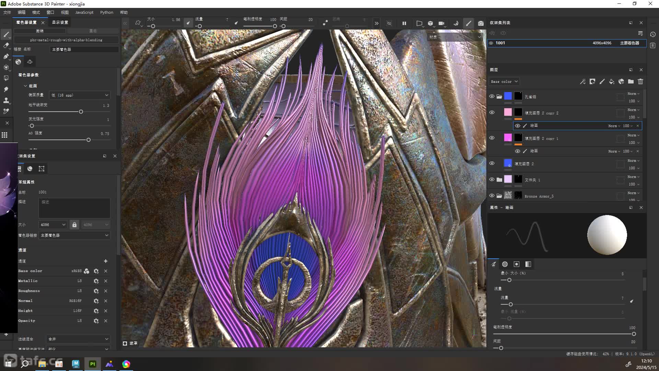659x371 pixels.
Task: Remove the Metallic channel
Action: pyautogui.click(x=106, y=281)
